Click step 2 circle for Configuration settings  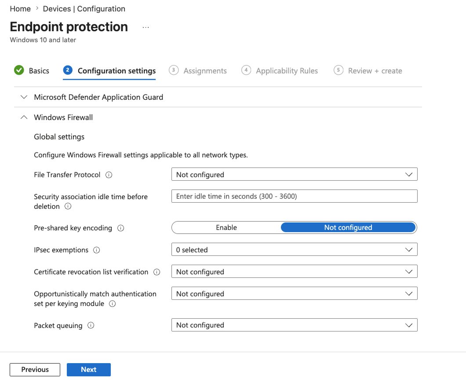click(x=68, y=70)
